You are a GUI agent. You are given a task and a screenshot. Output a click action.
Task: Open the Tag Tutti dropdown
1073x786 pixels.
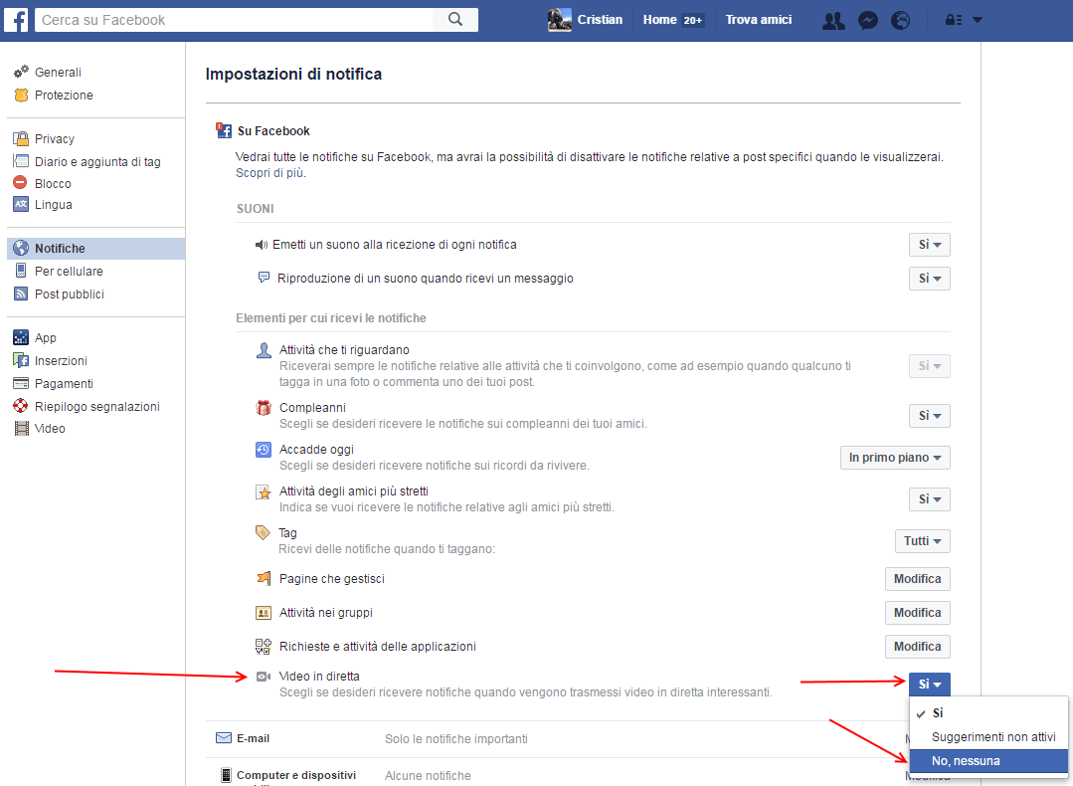(x=923, y=541)
